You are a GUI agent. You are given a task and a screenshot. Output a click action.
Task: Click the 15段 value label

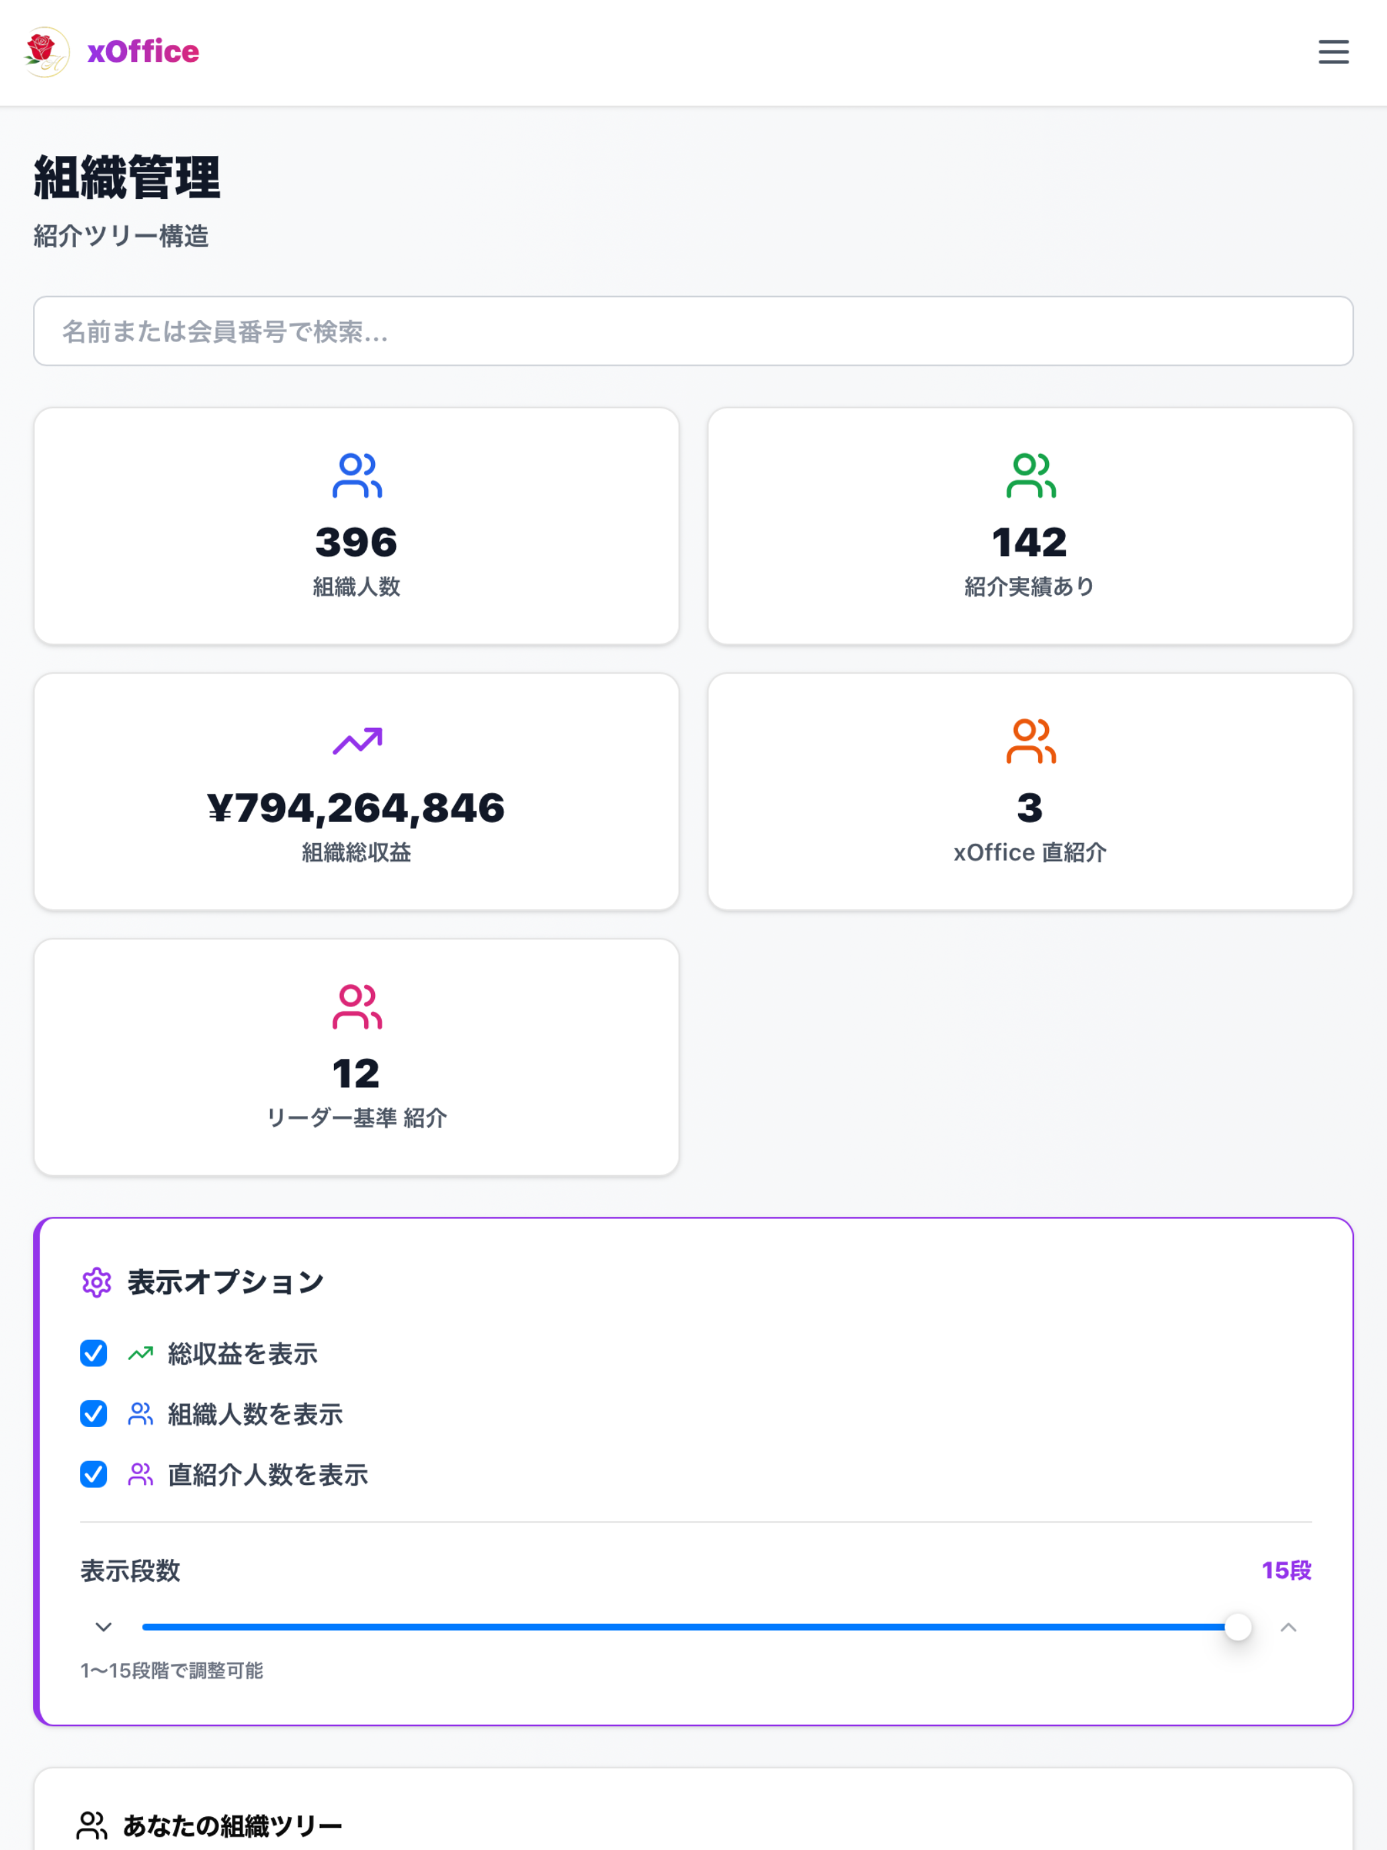pyautogui.click(x=1287, y=1570)
